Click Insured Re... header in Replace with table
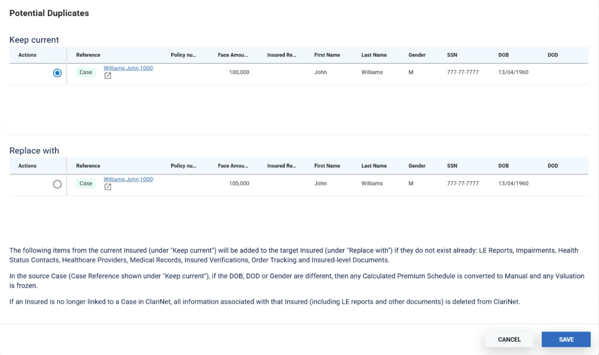 tap(282, 166)
